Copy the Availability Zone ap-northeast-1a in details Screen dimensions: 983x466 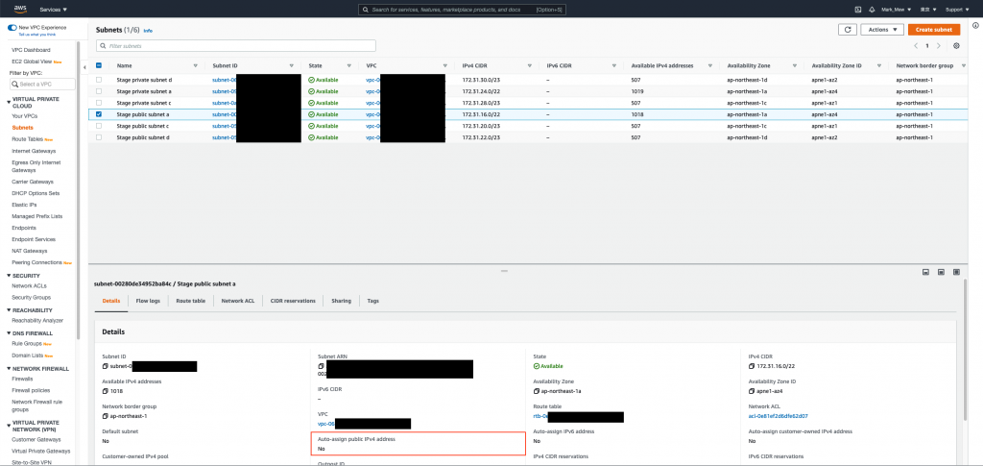point(536,391)
